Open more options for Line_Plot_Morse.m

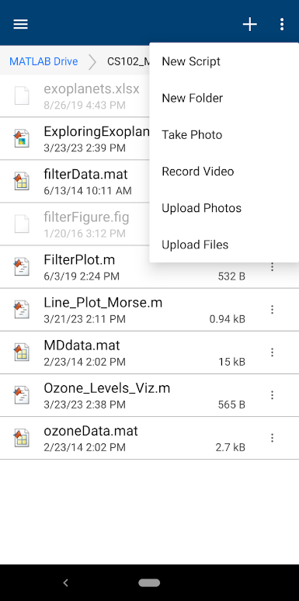pyautogui.click(x=272, y=309)
